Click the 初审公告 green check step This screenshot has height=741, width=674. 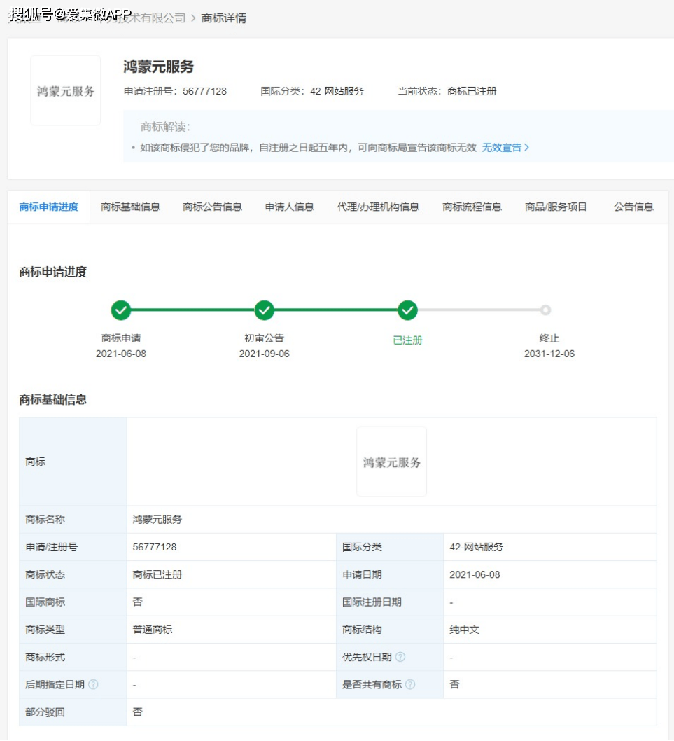pyautogui.click(x=264, y=310)
